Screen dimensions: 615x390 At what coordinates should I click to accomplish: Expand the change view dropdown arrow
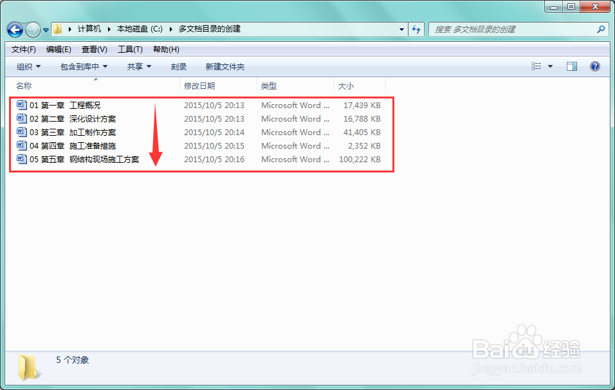click(551, 66)
